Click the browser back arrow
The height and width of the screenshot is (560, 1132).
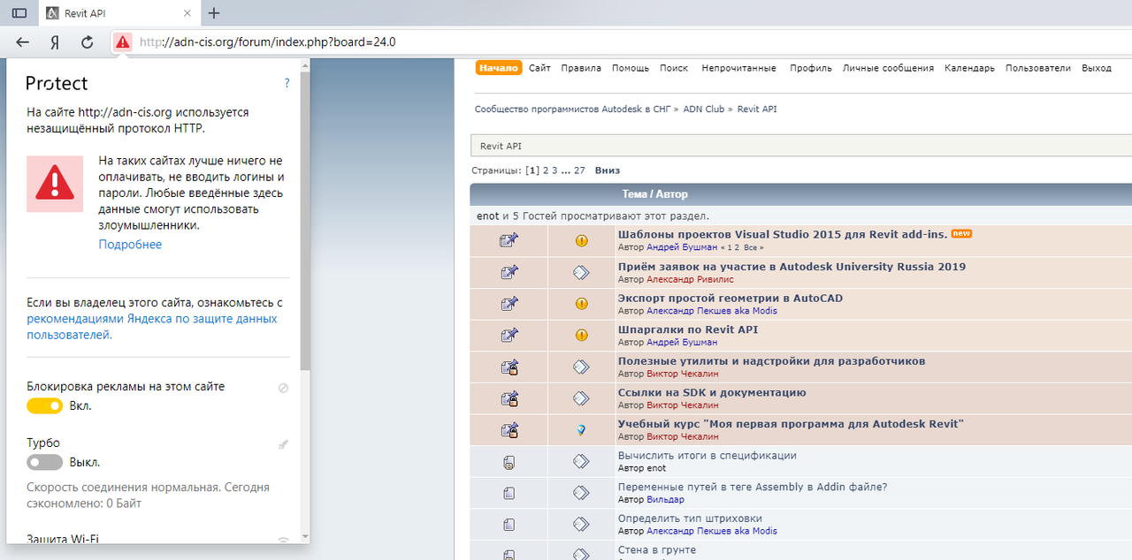(x=23, y=42)
